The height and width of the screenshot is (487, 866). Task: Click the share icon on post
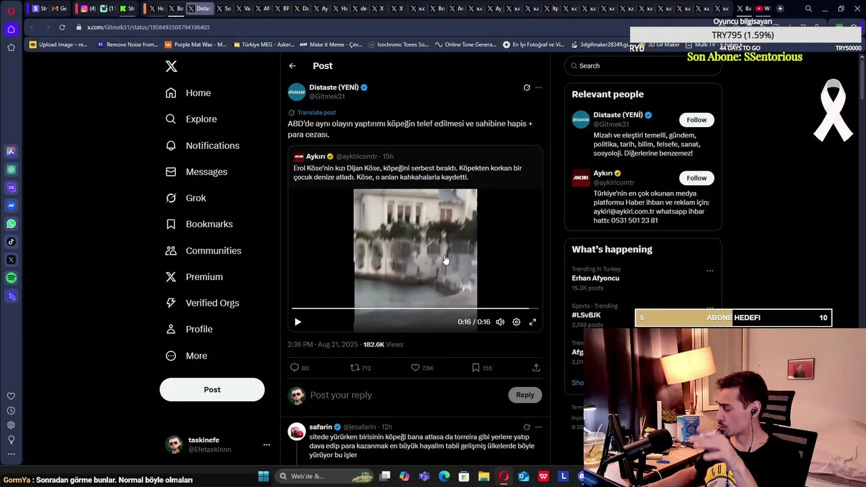536,367
